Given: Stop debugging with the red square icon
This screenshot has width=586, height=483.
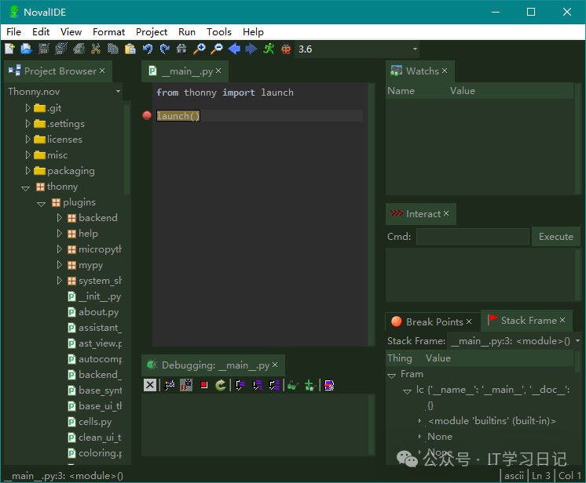Looking at the screenshot, I should pos(203,385).
